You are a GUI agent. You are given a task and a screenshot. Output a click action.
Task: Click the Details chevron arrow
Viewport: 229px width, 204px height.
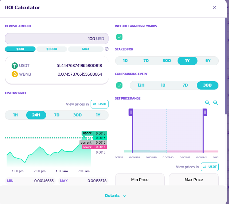[x=124, y=196]
